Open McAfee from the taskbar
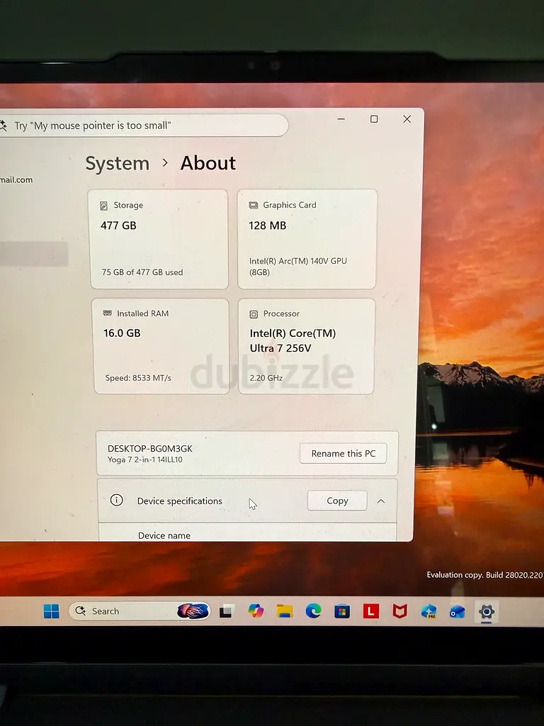This screenshot has width=544, height=726. 399,611
